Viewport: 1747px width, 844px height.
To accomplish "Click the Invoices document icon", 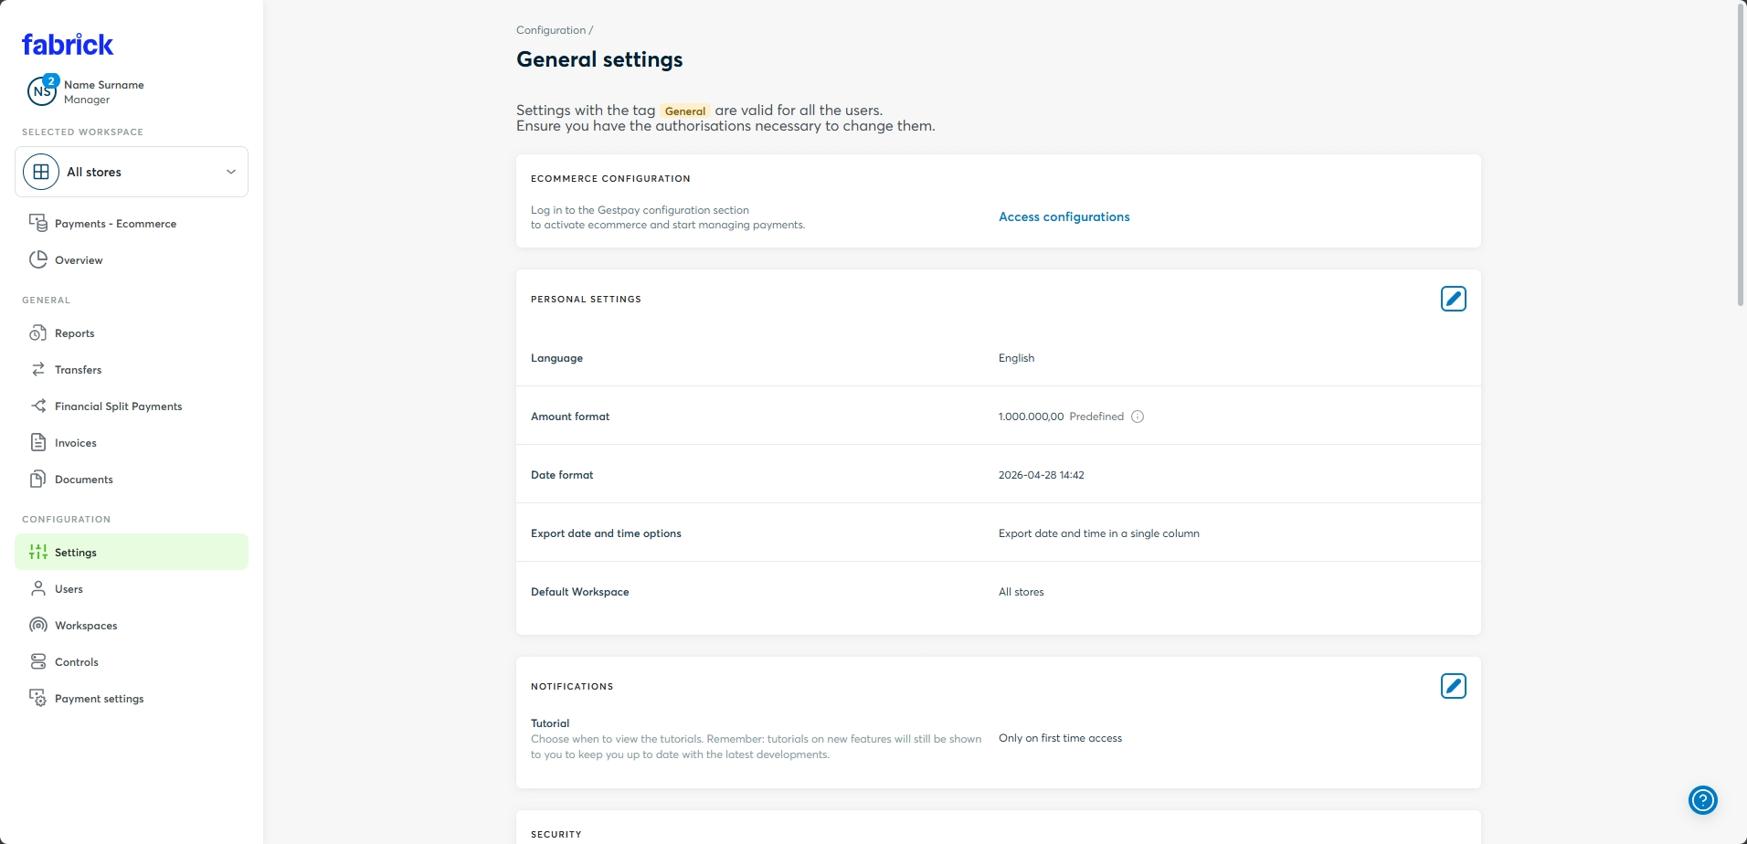I will (38, 442).
